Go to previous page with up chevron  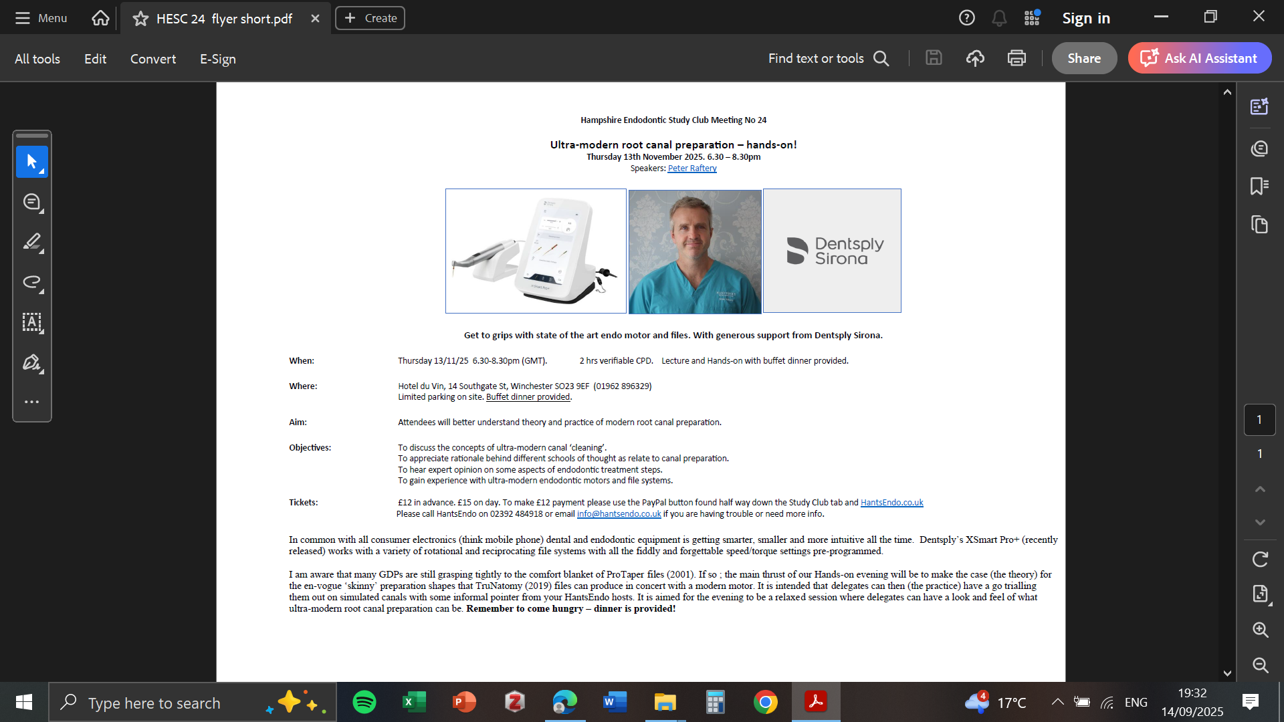tap(1260, 489)
